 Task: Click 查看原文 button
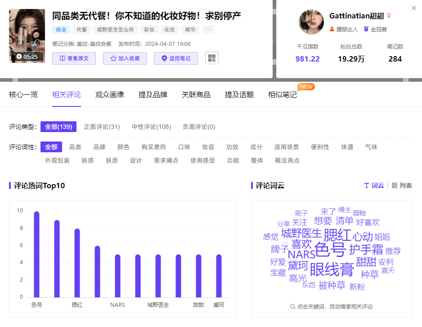[74, 58]
